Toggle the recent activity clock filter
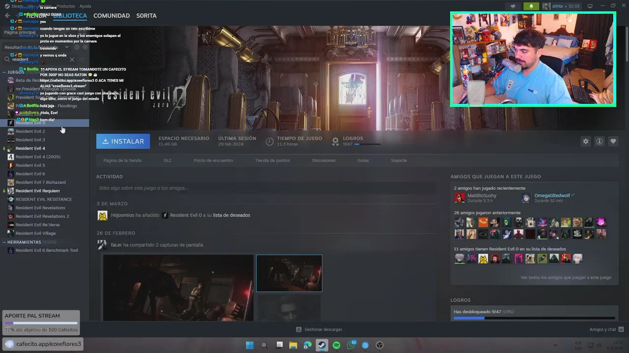Image resolution: width=629 pixels, height=353 pixels. [77, 48]
